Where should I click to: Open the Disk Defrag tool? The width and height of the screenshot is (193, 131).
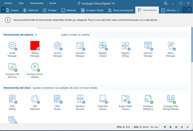(x=12, y=102)
